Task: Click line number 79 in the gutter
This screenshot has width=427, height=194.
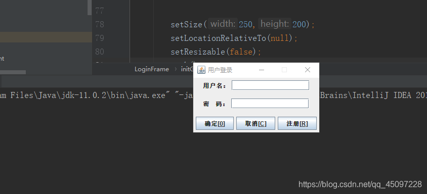Action: [100, 38]
